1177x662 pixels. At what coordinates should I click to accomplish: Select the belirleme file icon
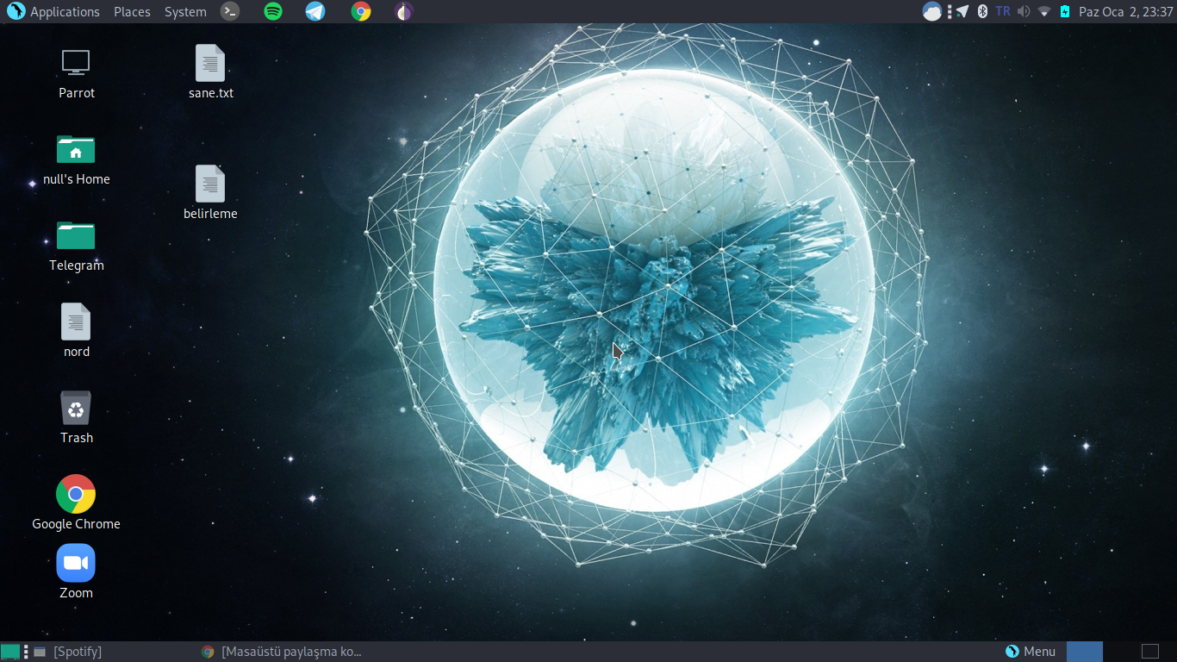point(210,184)
